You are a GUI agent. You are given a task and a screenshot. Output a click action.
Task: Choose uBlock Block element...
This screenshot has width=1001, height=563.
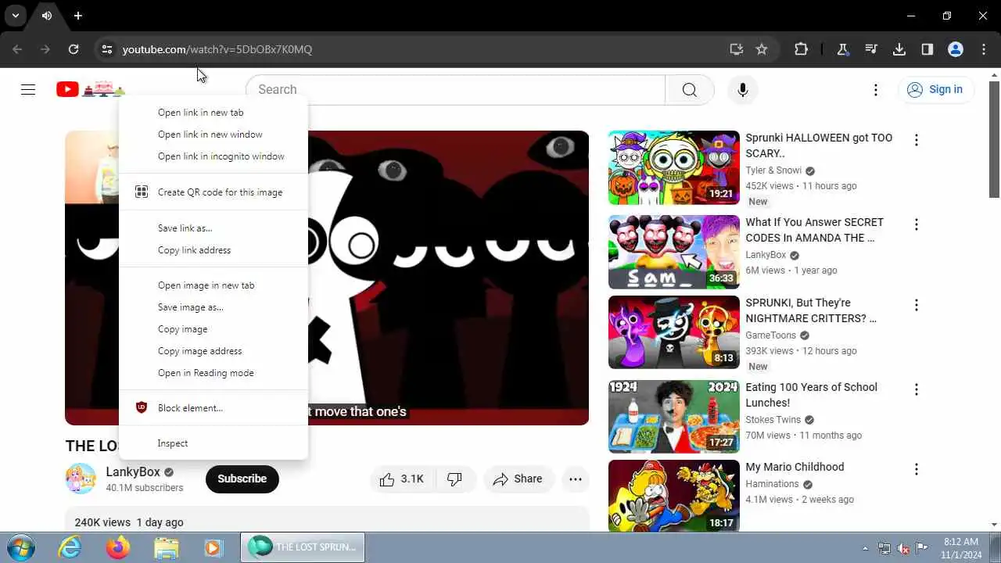coord(213,408)
